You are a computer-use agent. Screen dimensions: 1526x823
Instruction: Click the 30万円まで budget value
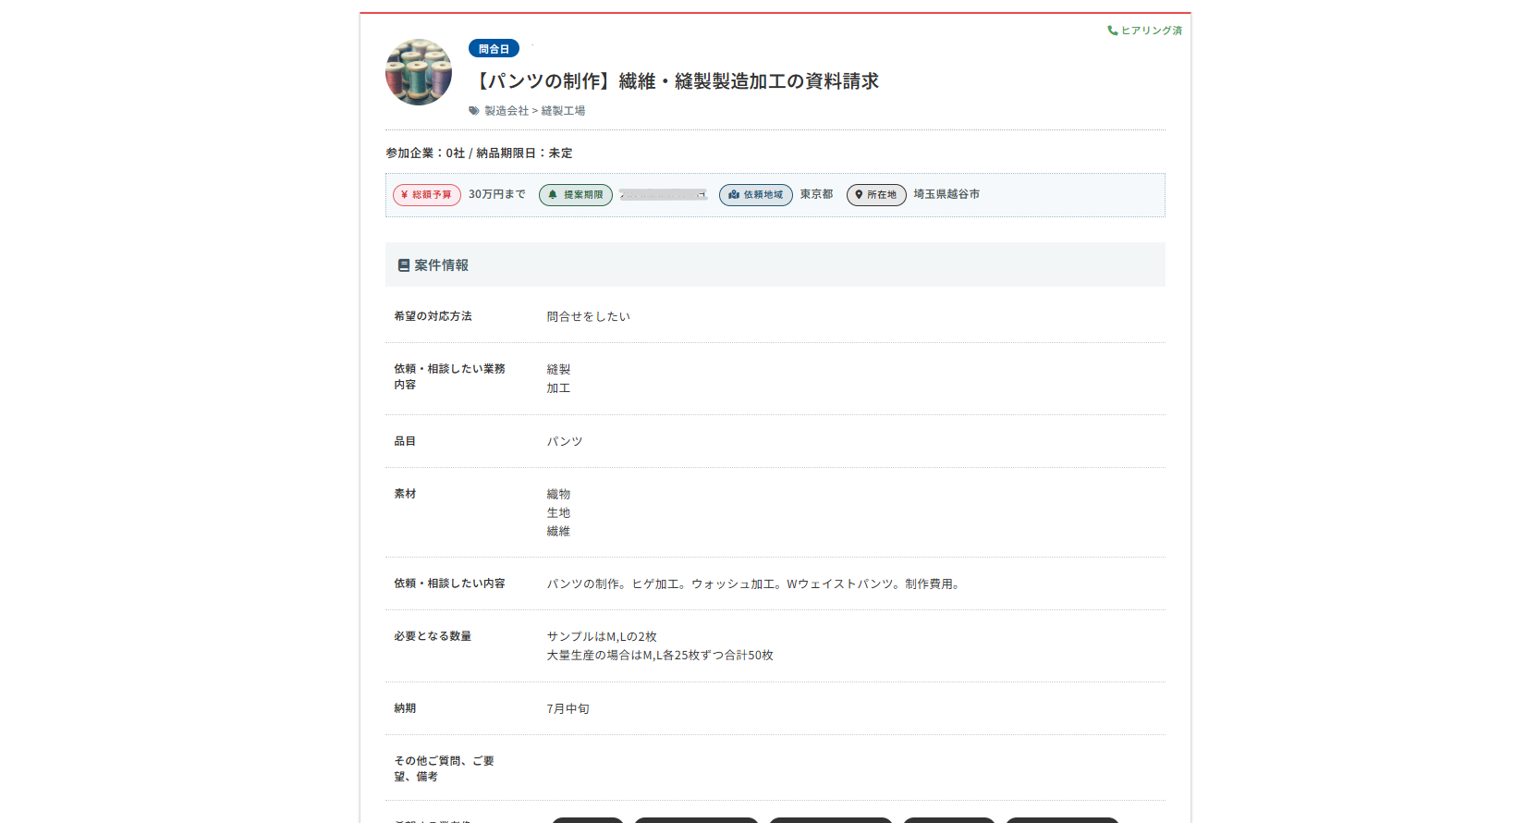coord(497,194)
